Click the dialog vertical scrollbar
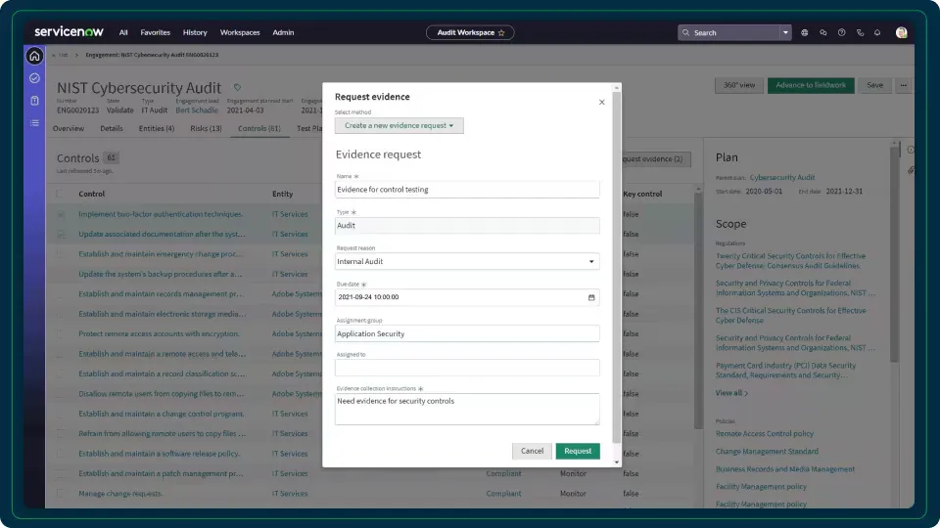The width and height of the screenshot is (940, 528). [617, 268]
